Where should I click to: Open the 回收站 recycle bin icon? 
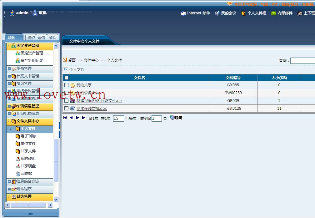point(18,174)
